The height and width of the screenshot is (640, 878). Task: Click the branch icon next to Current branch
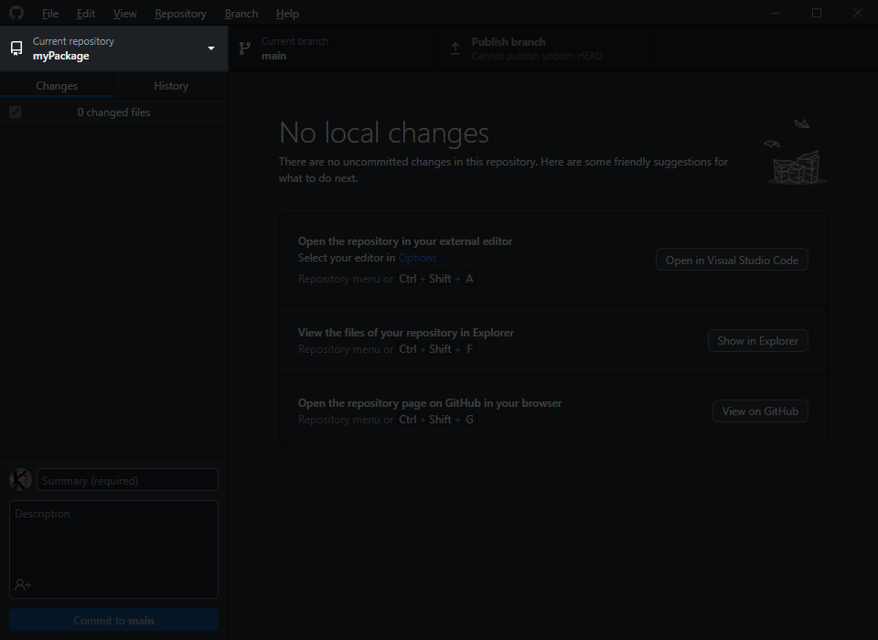pyautogui.click(x=245, y=48)
